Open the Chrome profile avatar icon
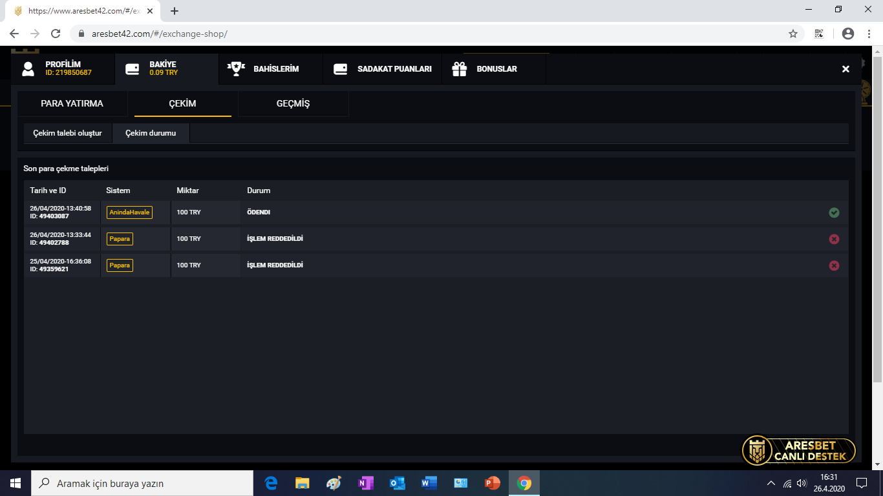The image size is (883, 496). 848,34
